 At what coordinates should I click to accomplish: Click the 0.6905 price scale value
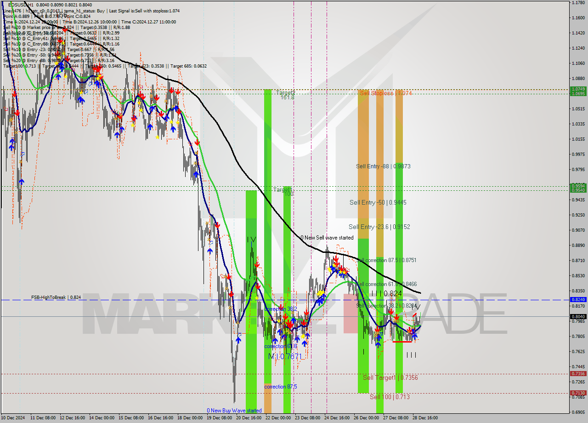pos(578,412)
